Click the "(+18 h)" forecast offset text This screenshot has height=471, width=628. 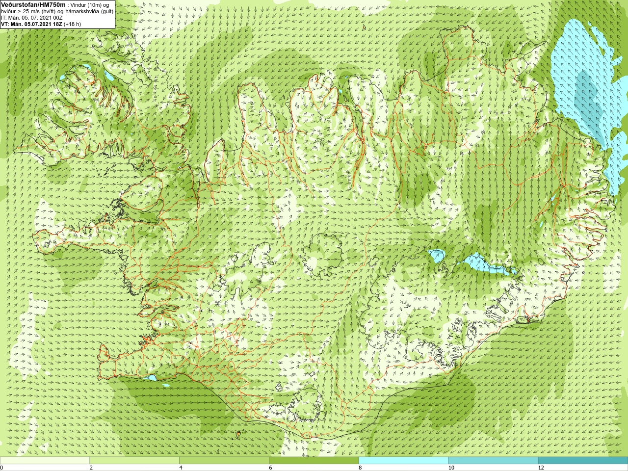(x=73, y=24)
